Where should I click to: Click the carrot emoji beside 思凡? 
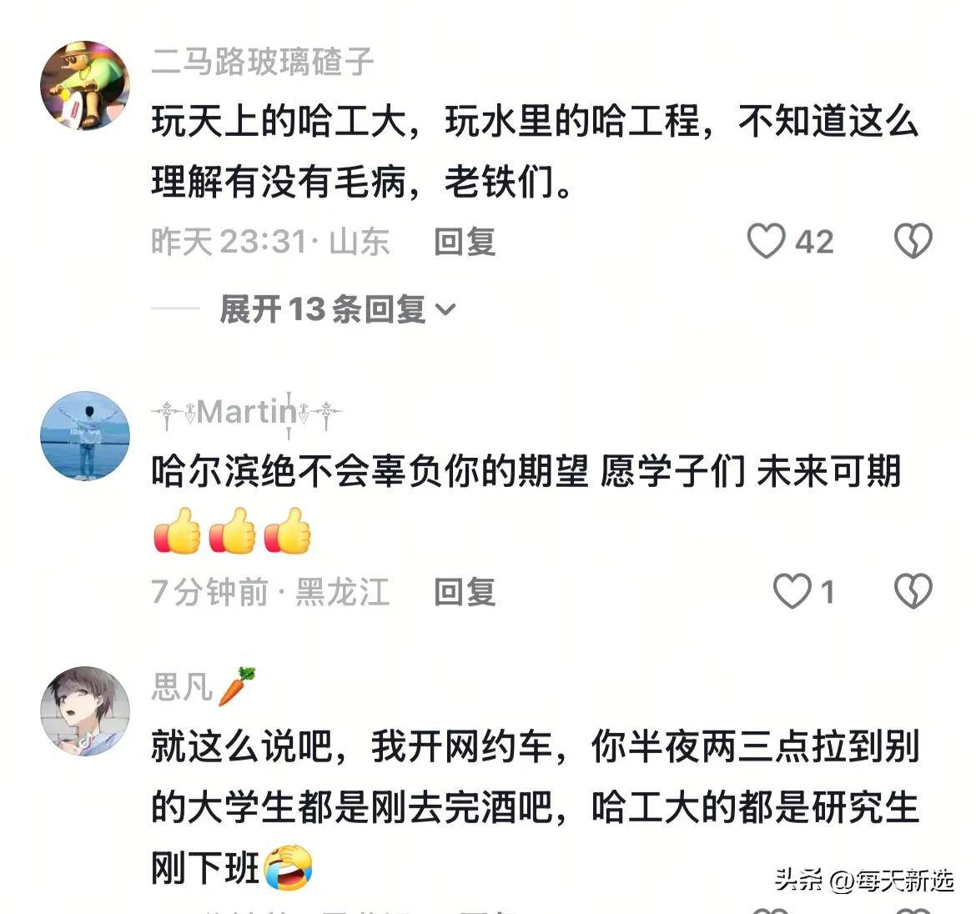(237, 686)
